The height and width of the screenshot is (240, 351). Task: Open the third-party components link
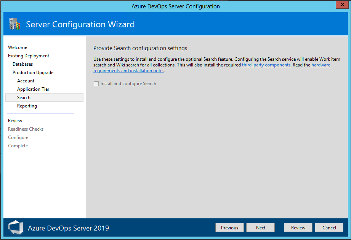pos(266,65)
